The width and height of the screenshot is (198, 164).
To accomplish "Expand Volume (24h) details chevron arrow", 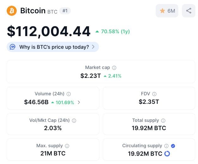I will (x=79, y=102).
